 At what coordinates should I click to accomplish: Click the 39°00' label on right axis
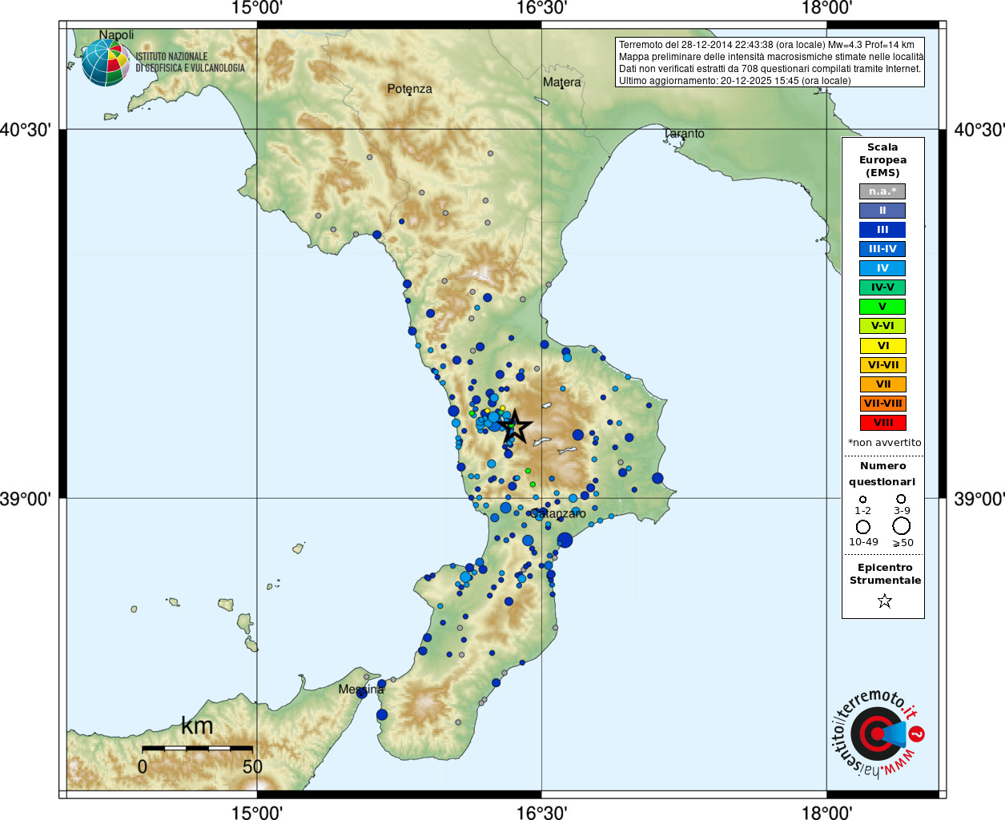979,499
